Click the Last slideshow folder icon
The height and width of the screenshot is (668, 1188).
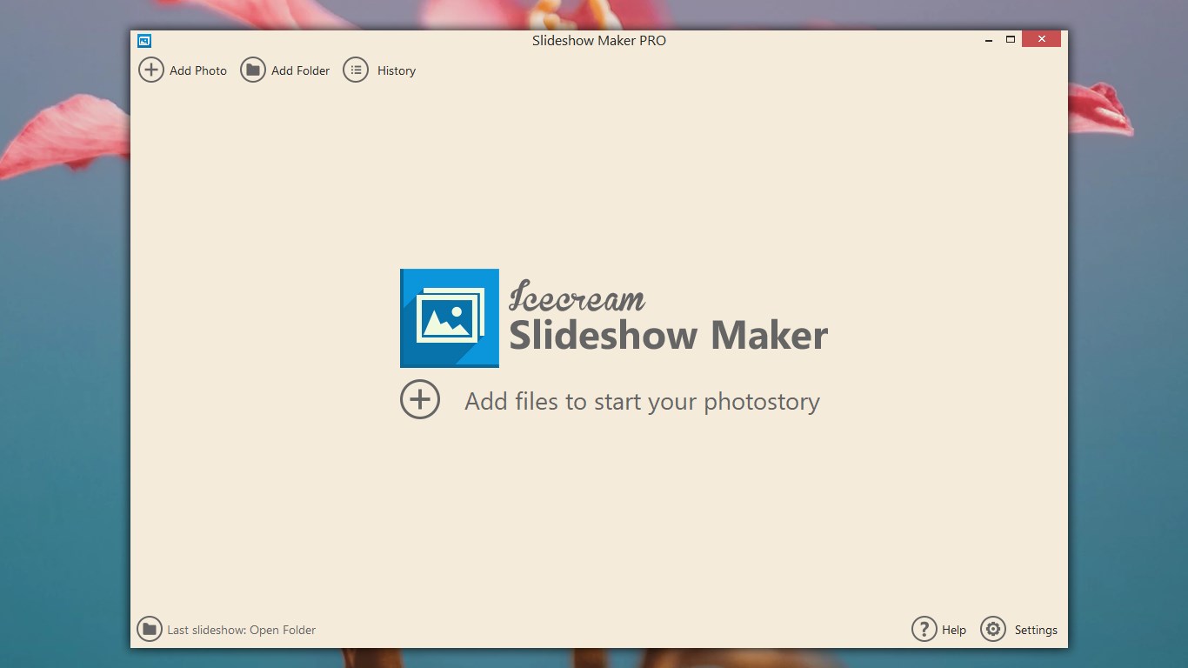click(x=150, y=629)
